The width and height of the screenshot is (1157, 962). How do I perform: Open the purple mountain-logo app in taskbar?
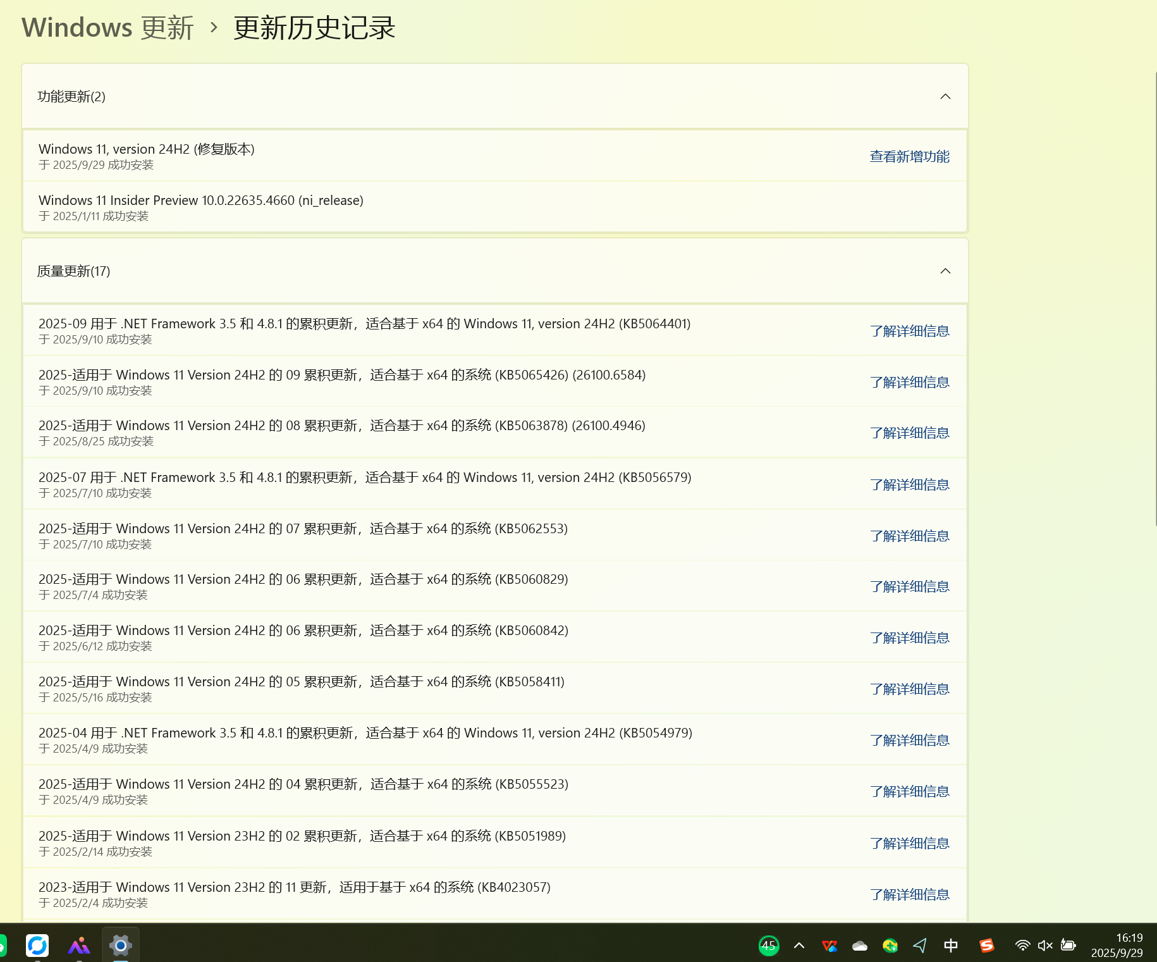(79, 946)
